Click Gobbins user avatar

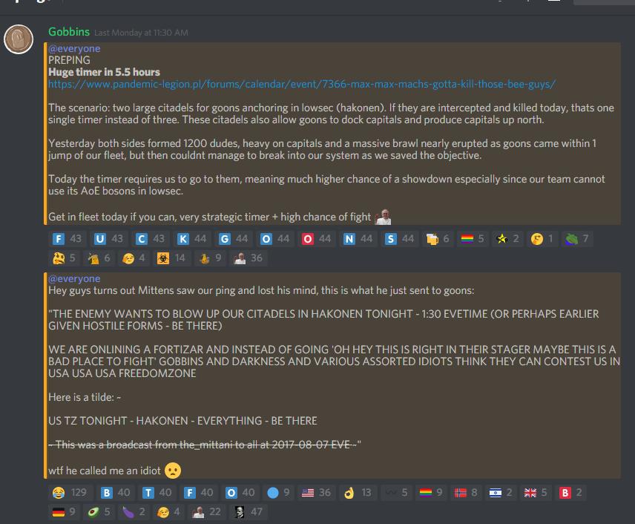19,39
